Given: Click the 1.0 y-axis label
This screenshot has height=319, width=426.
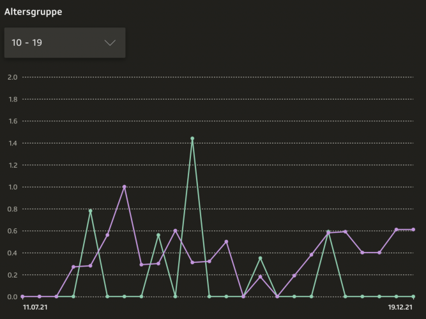Looking at the screenshot, I should click(x=11, y=187).
